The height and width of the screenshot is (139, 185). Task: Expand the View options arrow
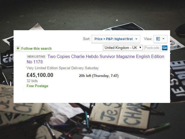point(163,39)
